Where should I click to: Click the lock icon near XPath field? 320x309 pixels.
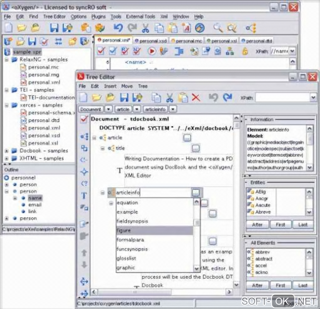(x=245, y=51)
